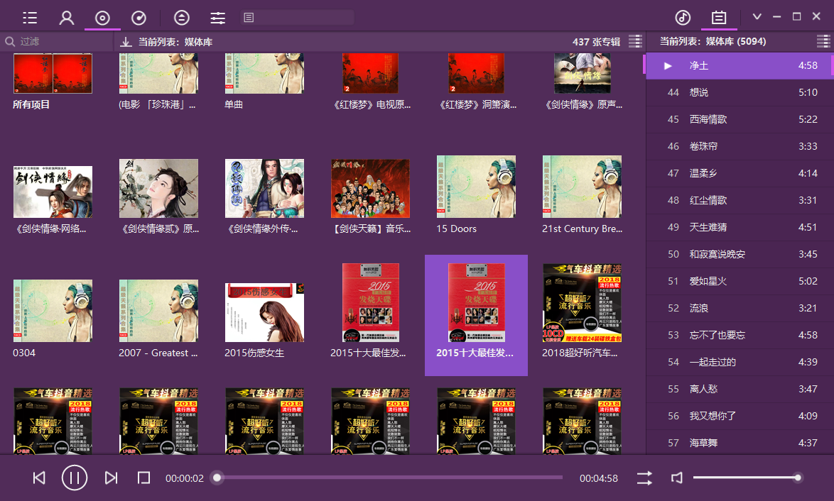
Task: Select the playing track 净土
Action: pyautogui.click(x=740, y=66)
